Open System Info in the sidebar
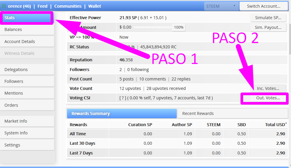The width and height of the screenshot is (291, 168). coord(27,133)
